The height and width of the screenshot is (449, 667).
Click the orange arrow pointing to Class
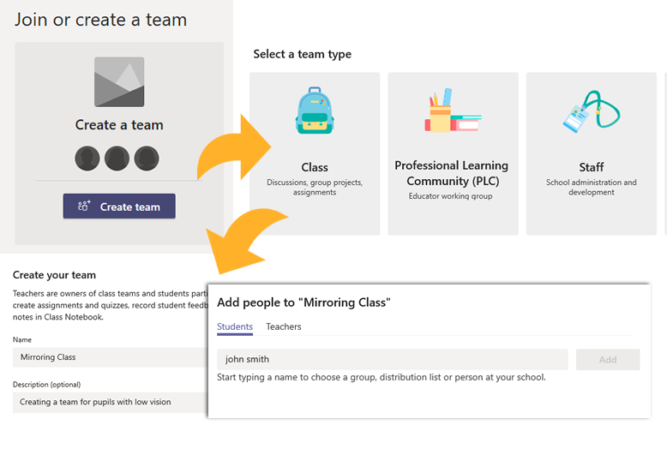pos(234,147)
